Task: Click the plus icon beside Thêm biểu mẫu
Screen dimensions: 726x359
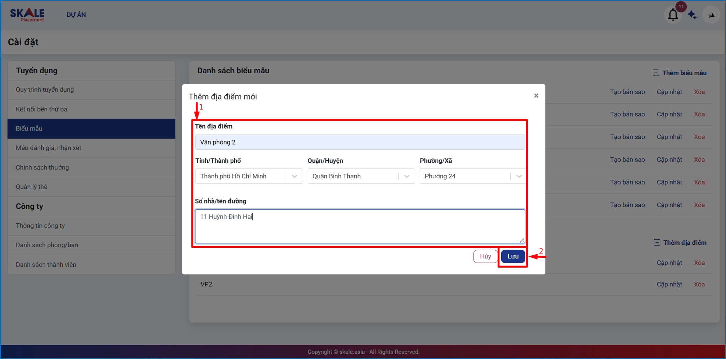Action: [656, 73]
